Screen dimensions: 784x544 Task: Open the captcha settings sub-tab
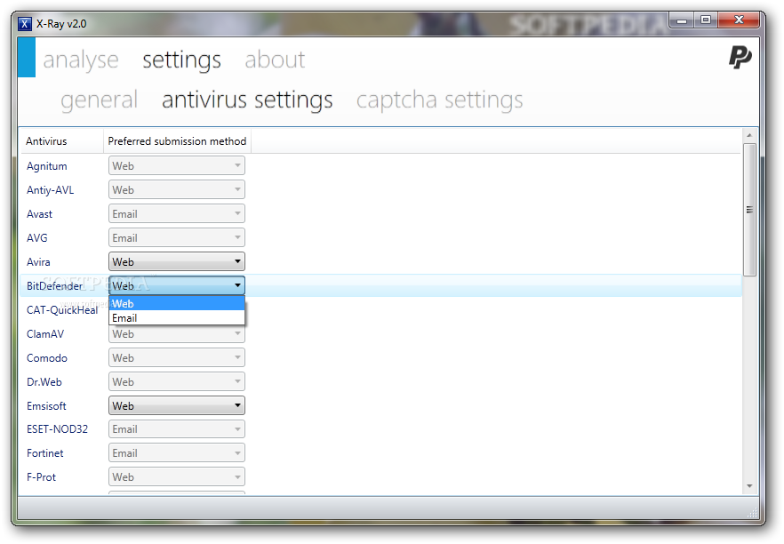[x=439, y=100]
